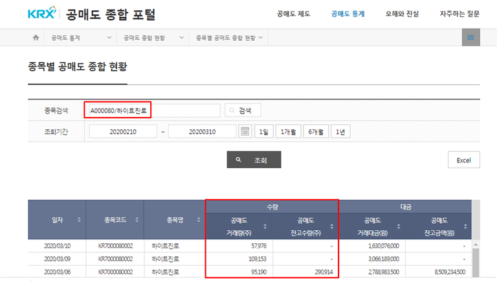Focus the 종목검색 input field
Screen dimensions: 497x282
click(x=155, y=110)
